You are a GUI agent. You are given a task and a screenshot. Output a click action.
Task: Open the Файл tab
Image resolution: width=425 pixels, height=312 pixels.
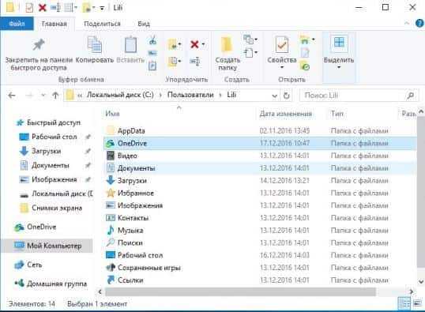[17, 24]
